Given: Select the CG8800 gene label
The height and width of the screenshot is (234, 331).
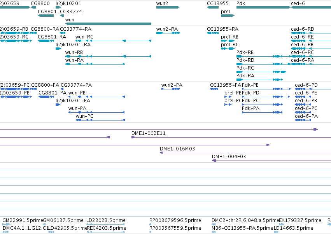Looking at the screenshot, I should (40, 3).
